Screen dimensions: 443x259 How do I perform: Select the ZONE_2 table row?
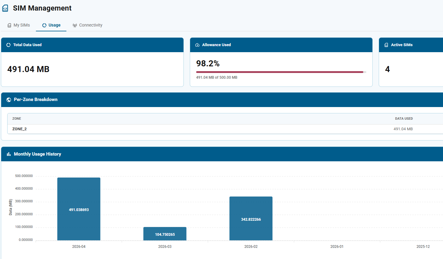(121, 129)
